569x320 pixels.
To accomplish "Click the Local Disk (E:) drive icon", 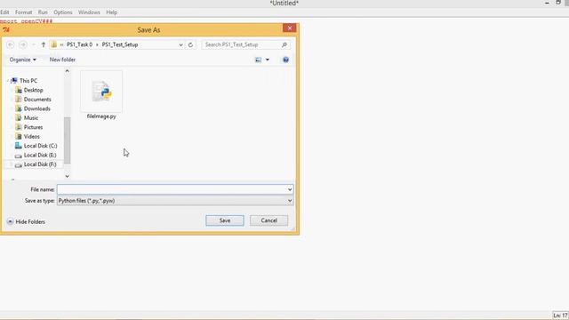I will pyautogui.click(x=19, y=156).
